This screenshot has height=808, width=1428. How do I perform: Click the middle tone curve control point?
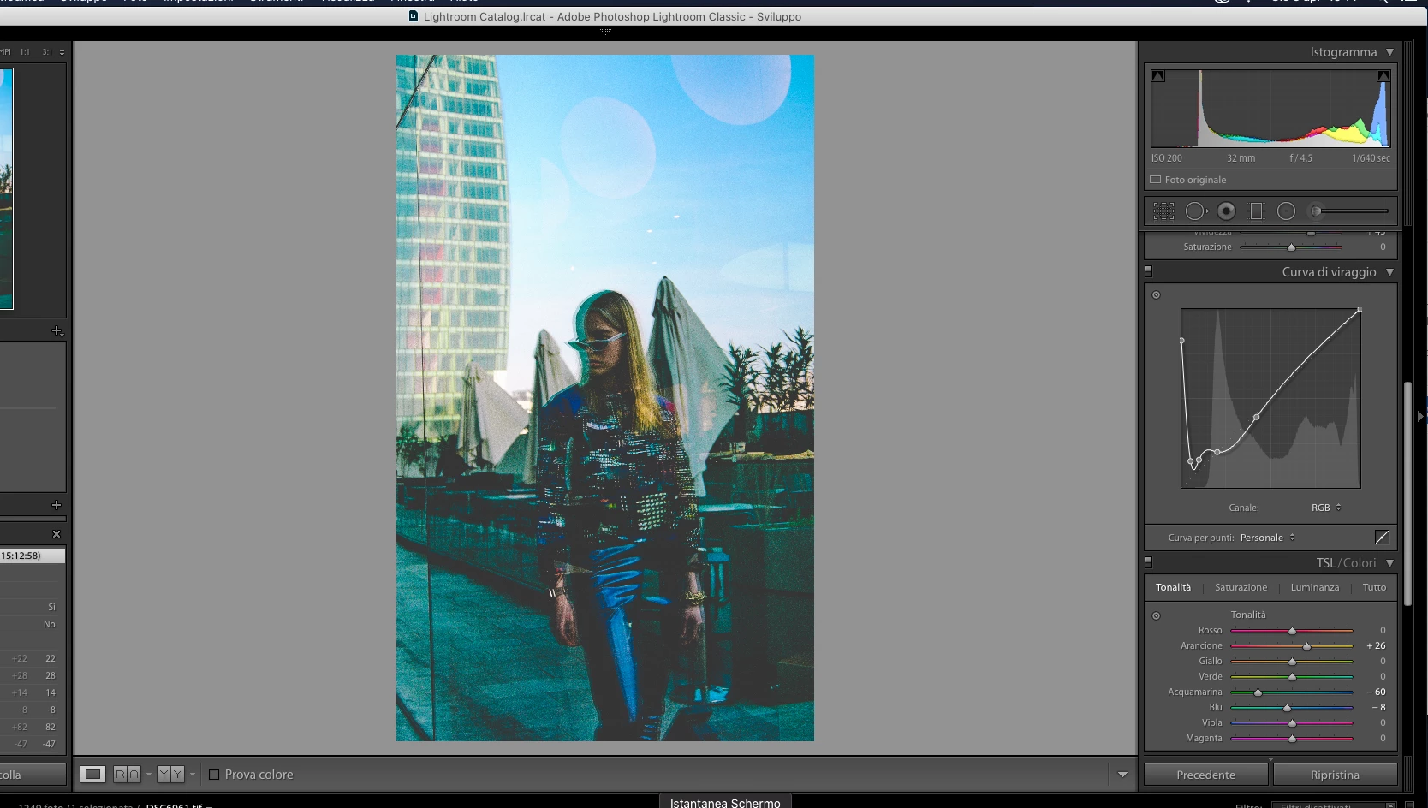(x=1256, y=417)
